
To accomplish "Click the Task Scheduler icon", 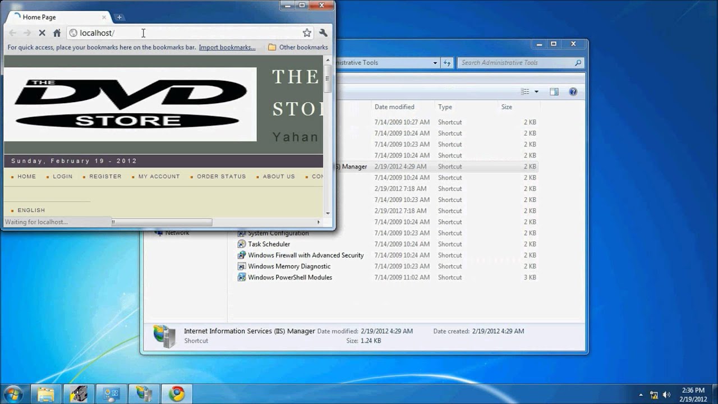I will coord(242,244).
